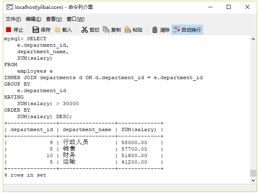Click the value 58000.00
Image resolution: width=260 pixels, height=194 pixels.
click(x=134, y=142)
